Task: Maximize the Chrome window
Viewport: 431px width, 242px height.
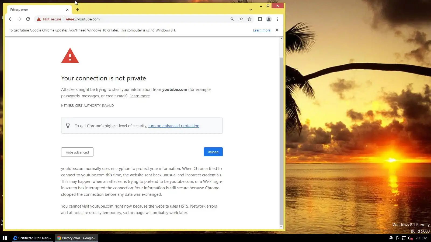Action: pos(268,6)
